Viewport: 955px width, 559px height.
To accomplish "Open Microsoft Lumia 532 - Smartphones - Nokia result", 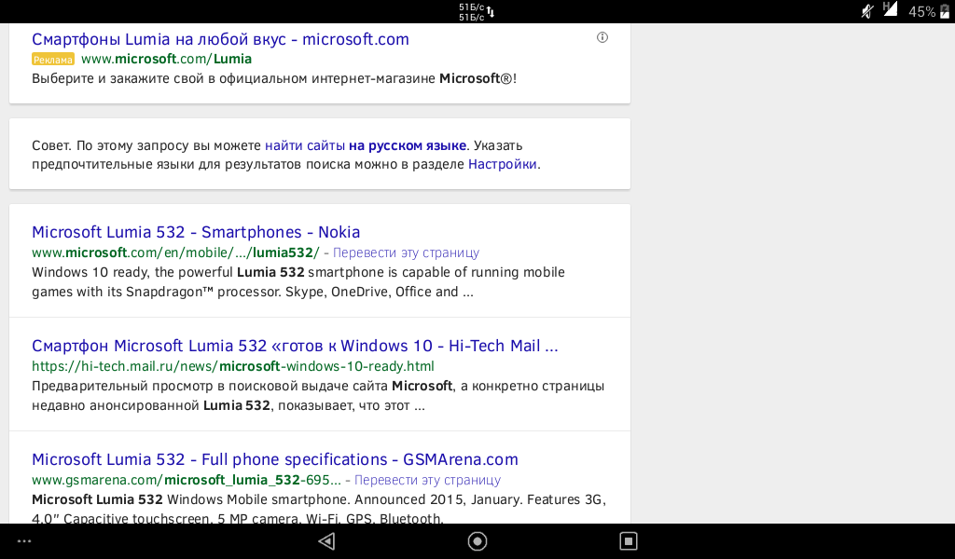I will coord(196,232).
